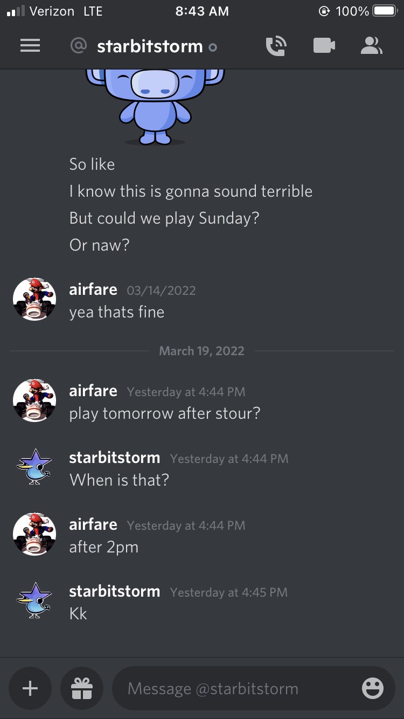Open the gift Nitro button
The height and width of the screenshot is (719, 404).
[82, 688]
